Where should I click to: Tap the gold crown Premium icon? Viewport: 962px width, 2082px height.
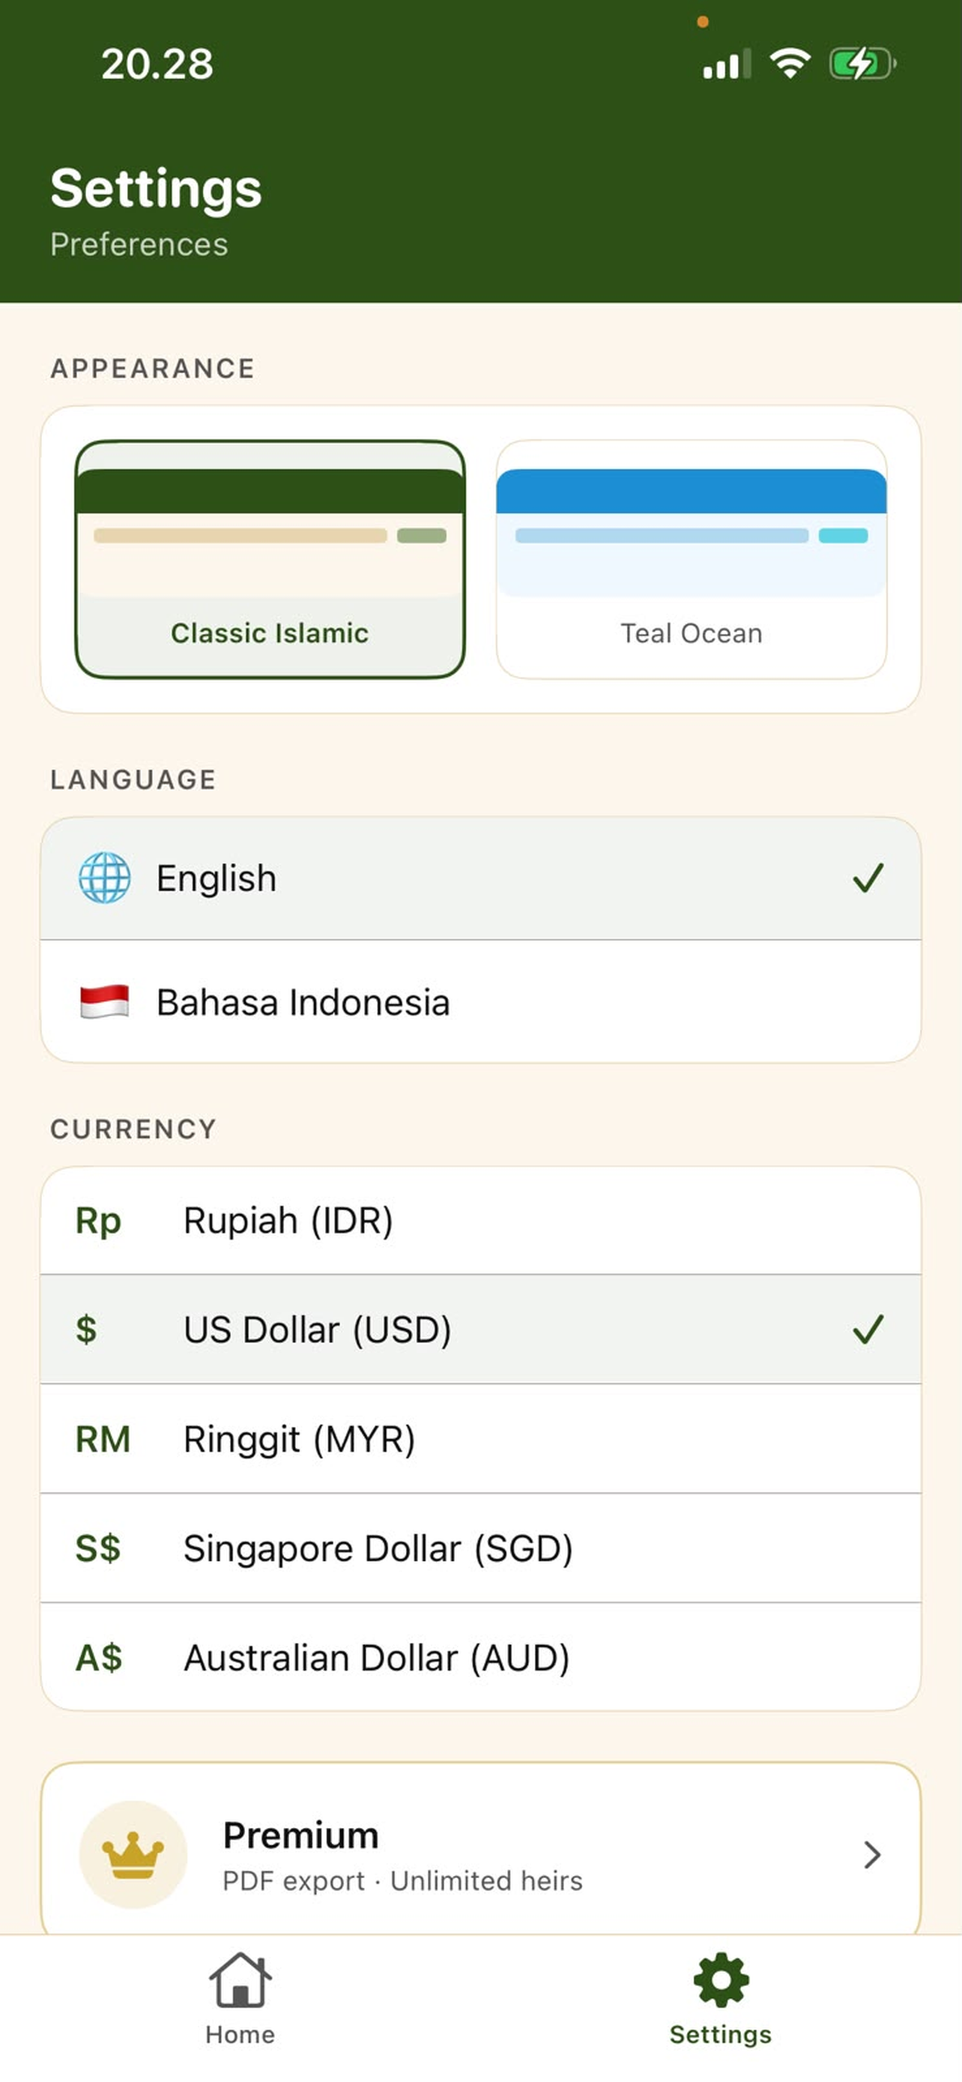tap(133, 1854)
